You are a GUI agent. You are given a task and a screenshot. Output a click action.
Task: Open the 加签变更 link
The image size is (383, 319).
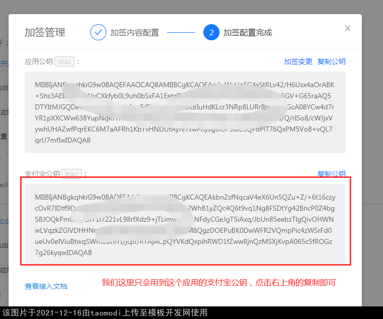[298, 61]
